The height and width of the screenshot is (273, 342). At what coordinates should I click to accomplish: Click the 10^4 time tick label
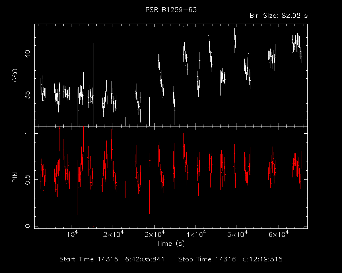(x=72, y=234)
